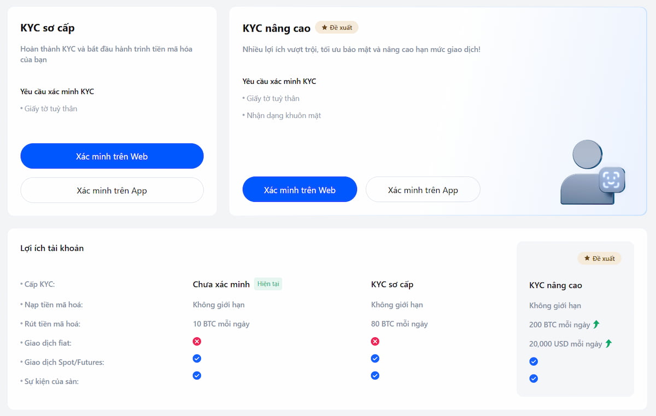This screenshot has height=416, width=656.
Task: Click red X for unverified fiat trading
Action: [197, 341]
